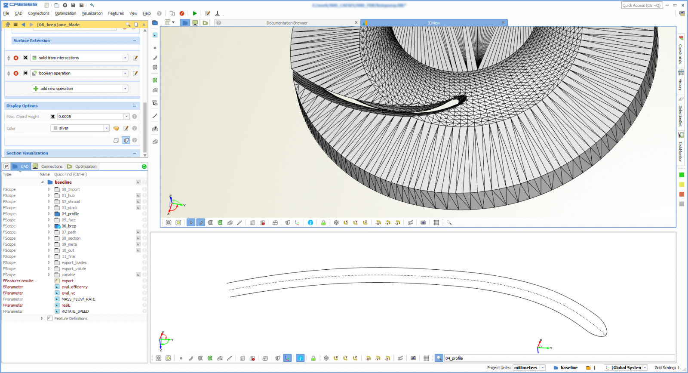Open the Optimization menu
The width and height of the screenshot is (688, 373).
[x=65, y=13]
